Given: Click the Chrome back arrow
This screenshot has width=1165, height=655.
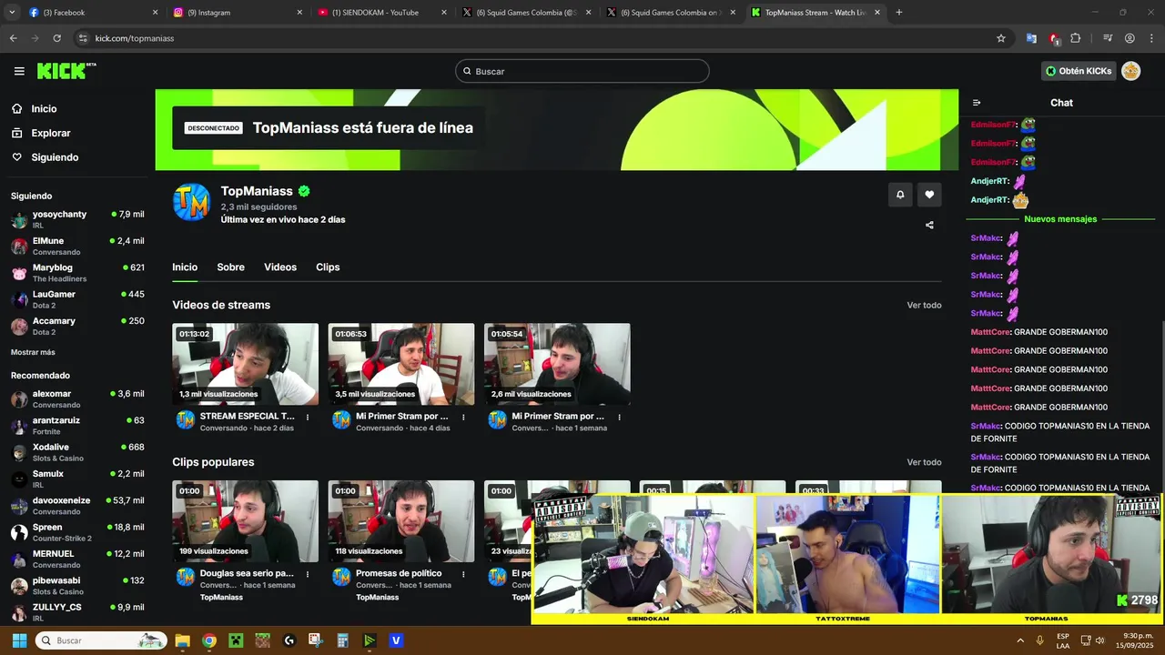Looking at the screenshot, I should coord(13,38).
